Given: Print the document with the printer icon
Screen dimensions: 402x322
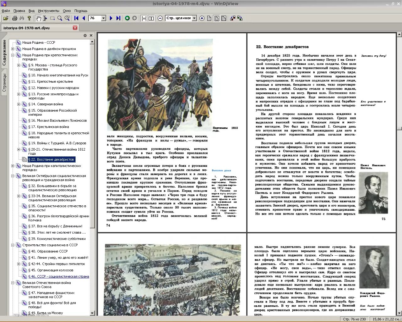Looking at the screenshot, I should click(x=14, y=18).
